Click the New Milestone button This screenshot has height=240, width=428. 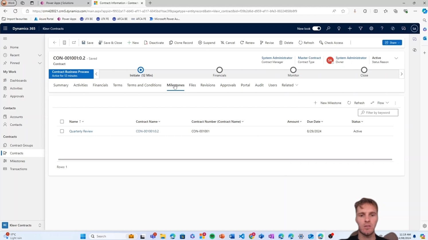tap(327, 103)
